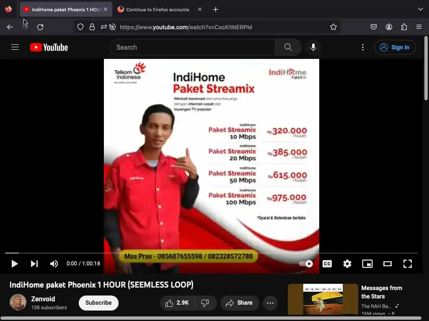Save page to Pocket

pyautogui.click(x=373, y=27)
